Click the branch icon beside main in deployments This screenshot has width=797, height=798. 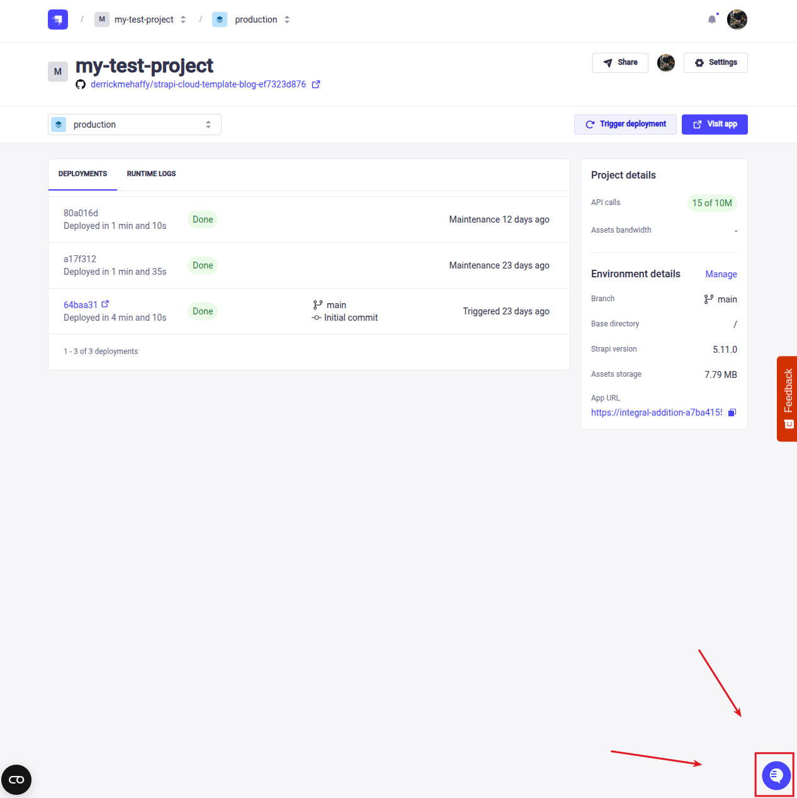pyautogui.click(x=318, y=305)
